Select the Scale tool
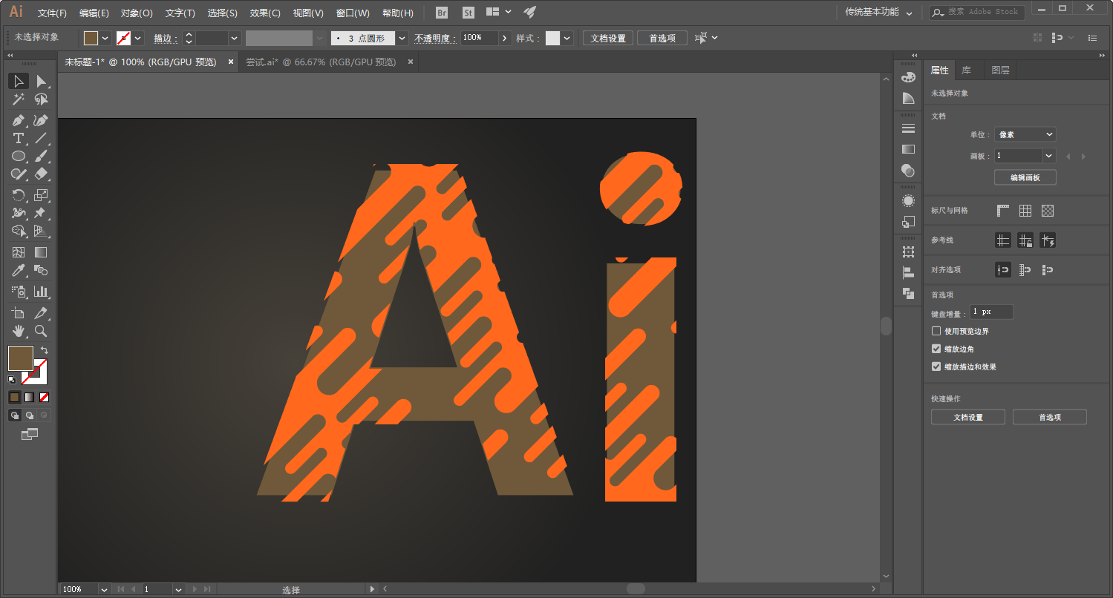Image resolution: width=1113 pixels, height=598 pixels. (x=41, y=195)
